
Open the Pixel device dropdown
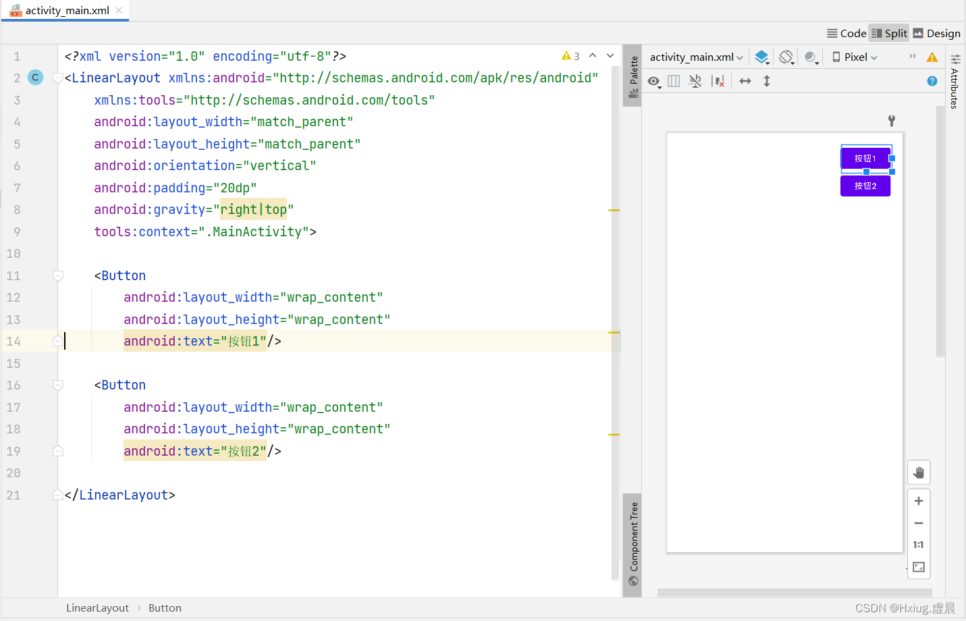click(x=855, y=57)
